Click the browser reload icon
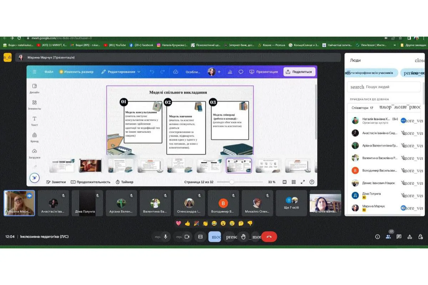This screenshot has width=428, height=285. [x=19, y=38]
